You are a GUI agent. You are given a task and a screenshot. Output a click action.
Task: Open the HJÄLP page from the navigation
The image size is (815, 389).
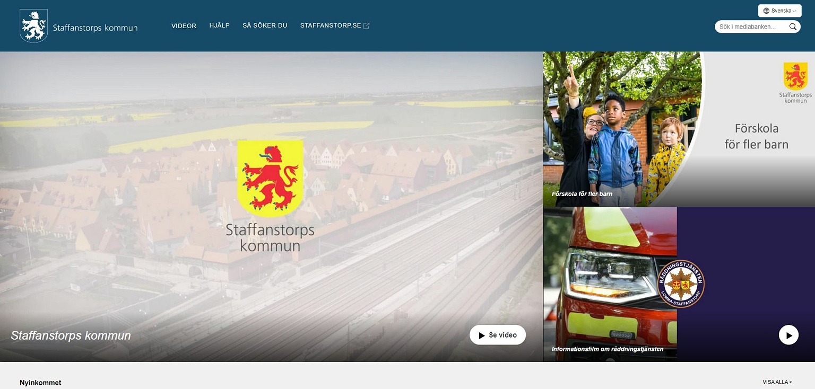(x=219, y=25)
